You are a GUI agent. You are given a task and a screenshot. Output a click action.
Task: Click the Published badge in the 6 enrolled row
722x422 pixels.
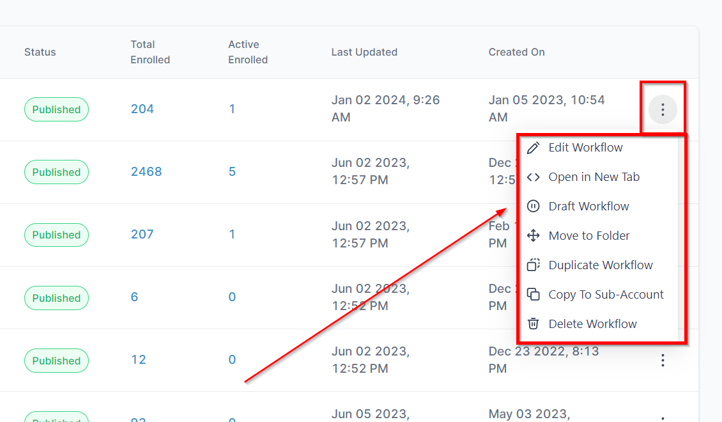pyautogui.click(x=56, y=298)
